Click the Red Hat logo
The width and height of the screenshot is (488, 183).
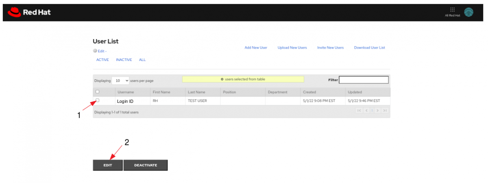pos(28,13)
